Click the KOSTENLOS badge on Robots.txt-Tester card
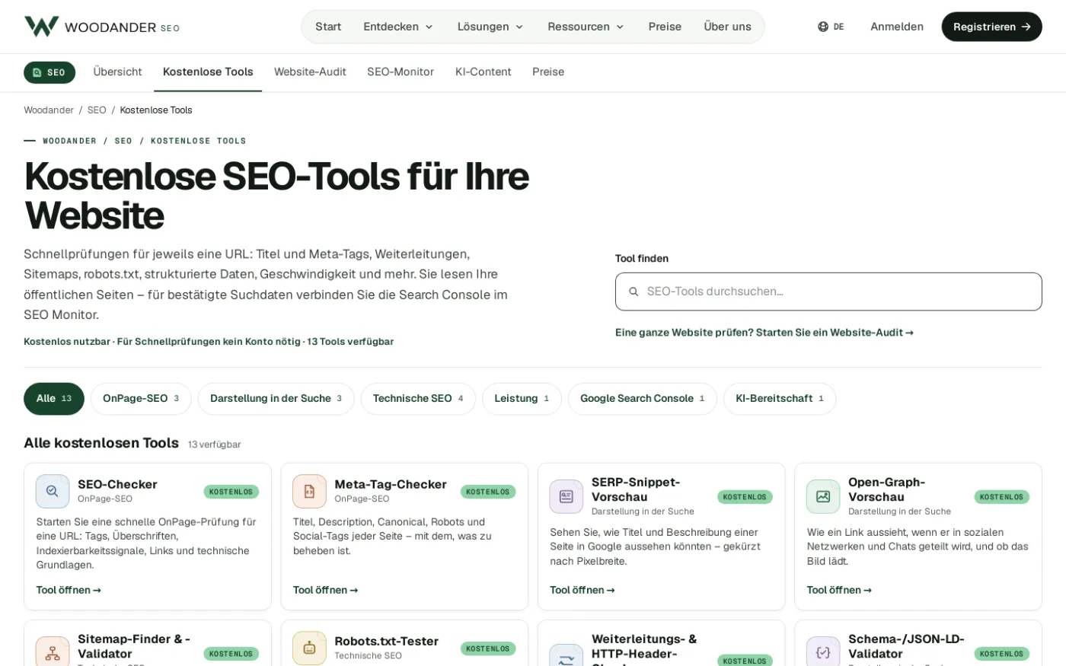Image resolution: width=1066 pixels, height=666 pixels. pos(488,648)
